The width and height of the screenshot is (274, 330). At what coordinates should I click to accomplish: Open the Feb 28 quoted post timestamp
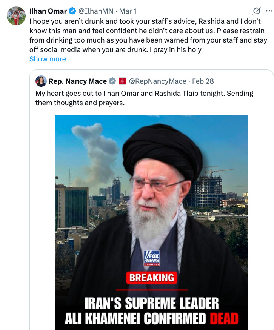tap(203, 81)
